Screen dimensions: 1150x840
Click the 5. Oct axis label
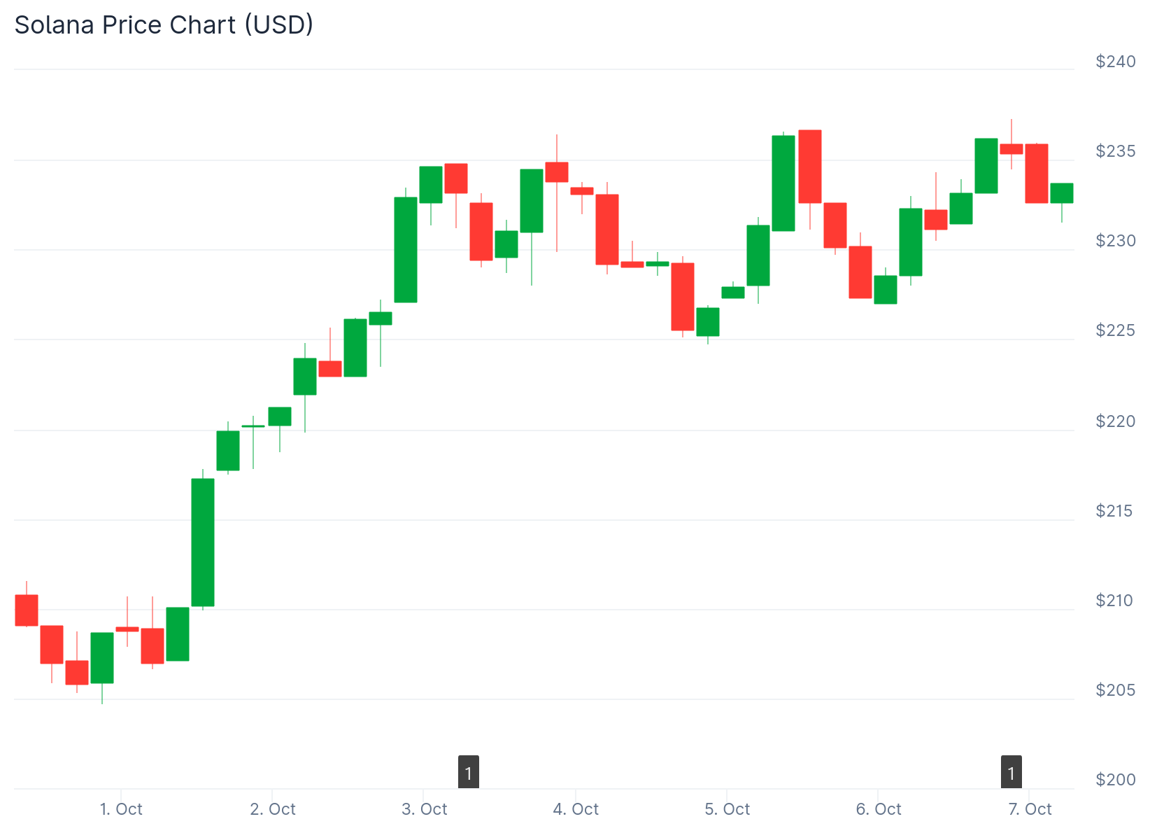pyautogui.click(x=727, y=809)
